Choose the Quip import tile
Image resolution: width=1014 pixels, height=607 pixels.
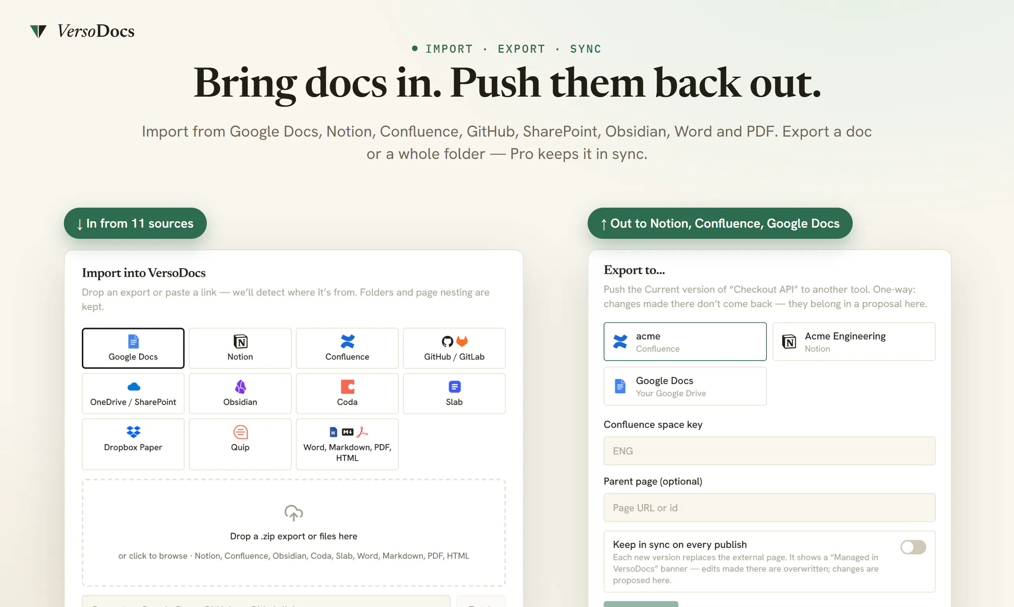240,444
